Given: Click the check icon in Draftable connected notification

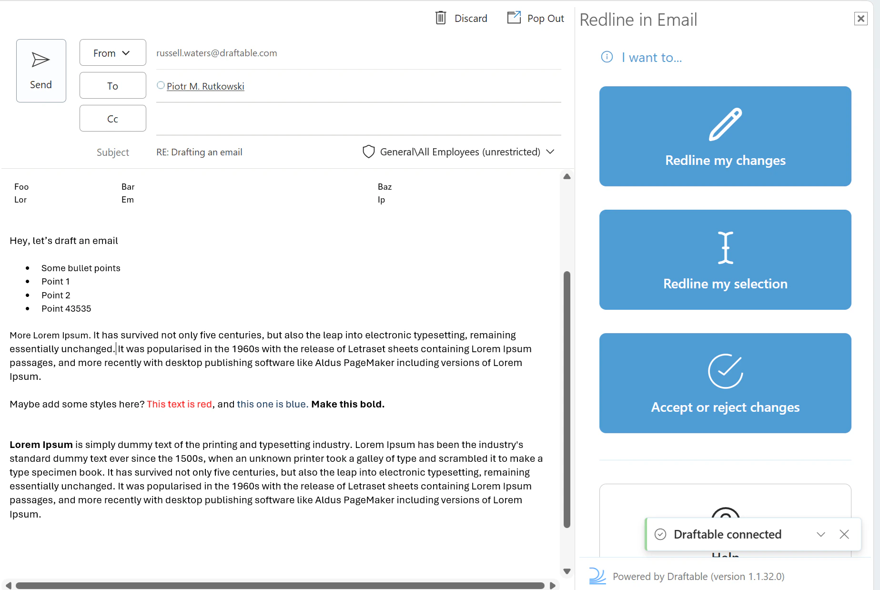Looking at the screenshot, I should coord(660,534).
